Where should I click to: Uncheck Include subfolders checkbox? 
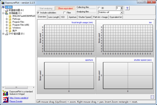(x=38, y=13)
